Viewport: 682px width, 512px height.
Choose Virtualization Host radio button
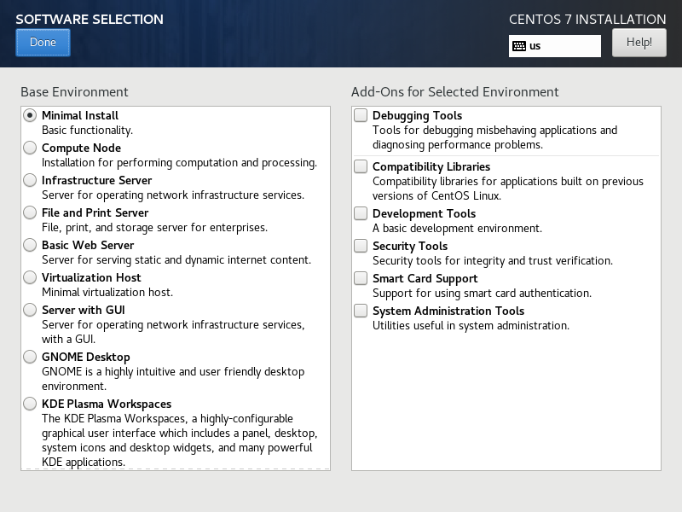(30, 277)
